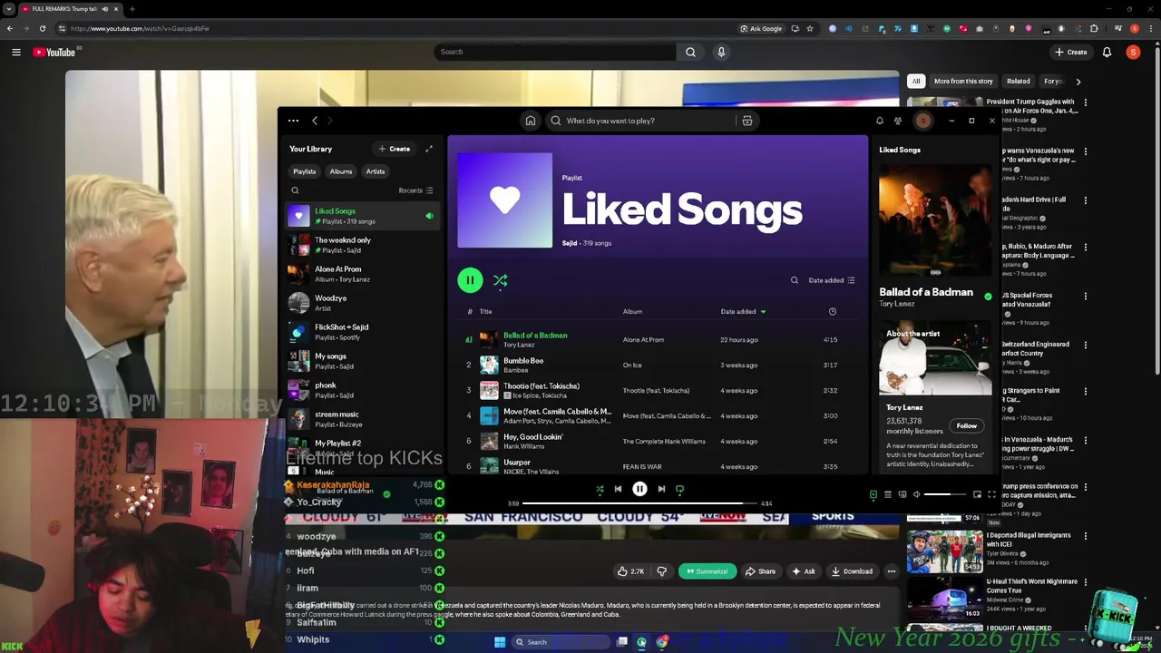This screenshot has width=1161, height=653.
Task: Play Hey, Good Lookin'
Action: pyautogui.click(x=533, y=437)
